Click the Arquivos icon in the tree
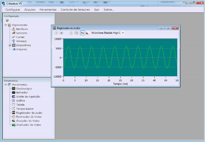Image resolution: width=205 pixels, height=142 pixels. click(13, 49)
